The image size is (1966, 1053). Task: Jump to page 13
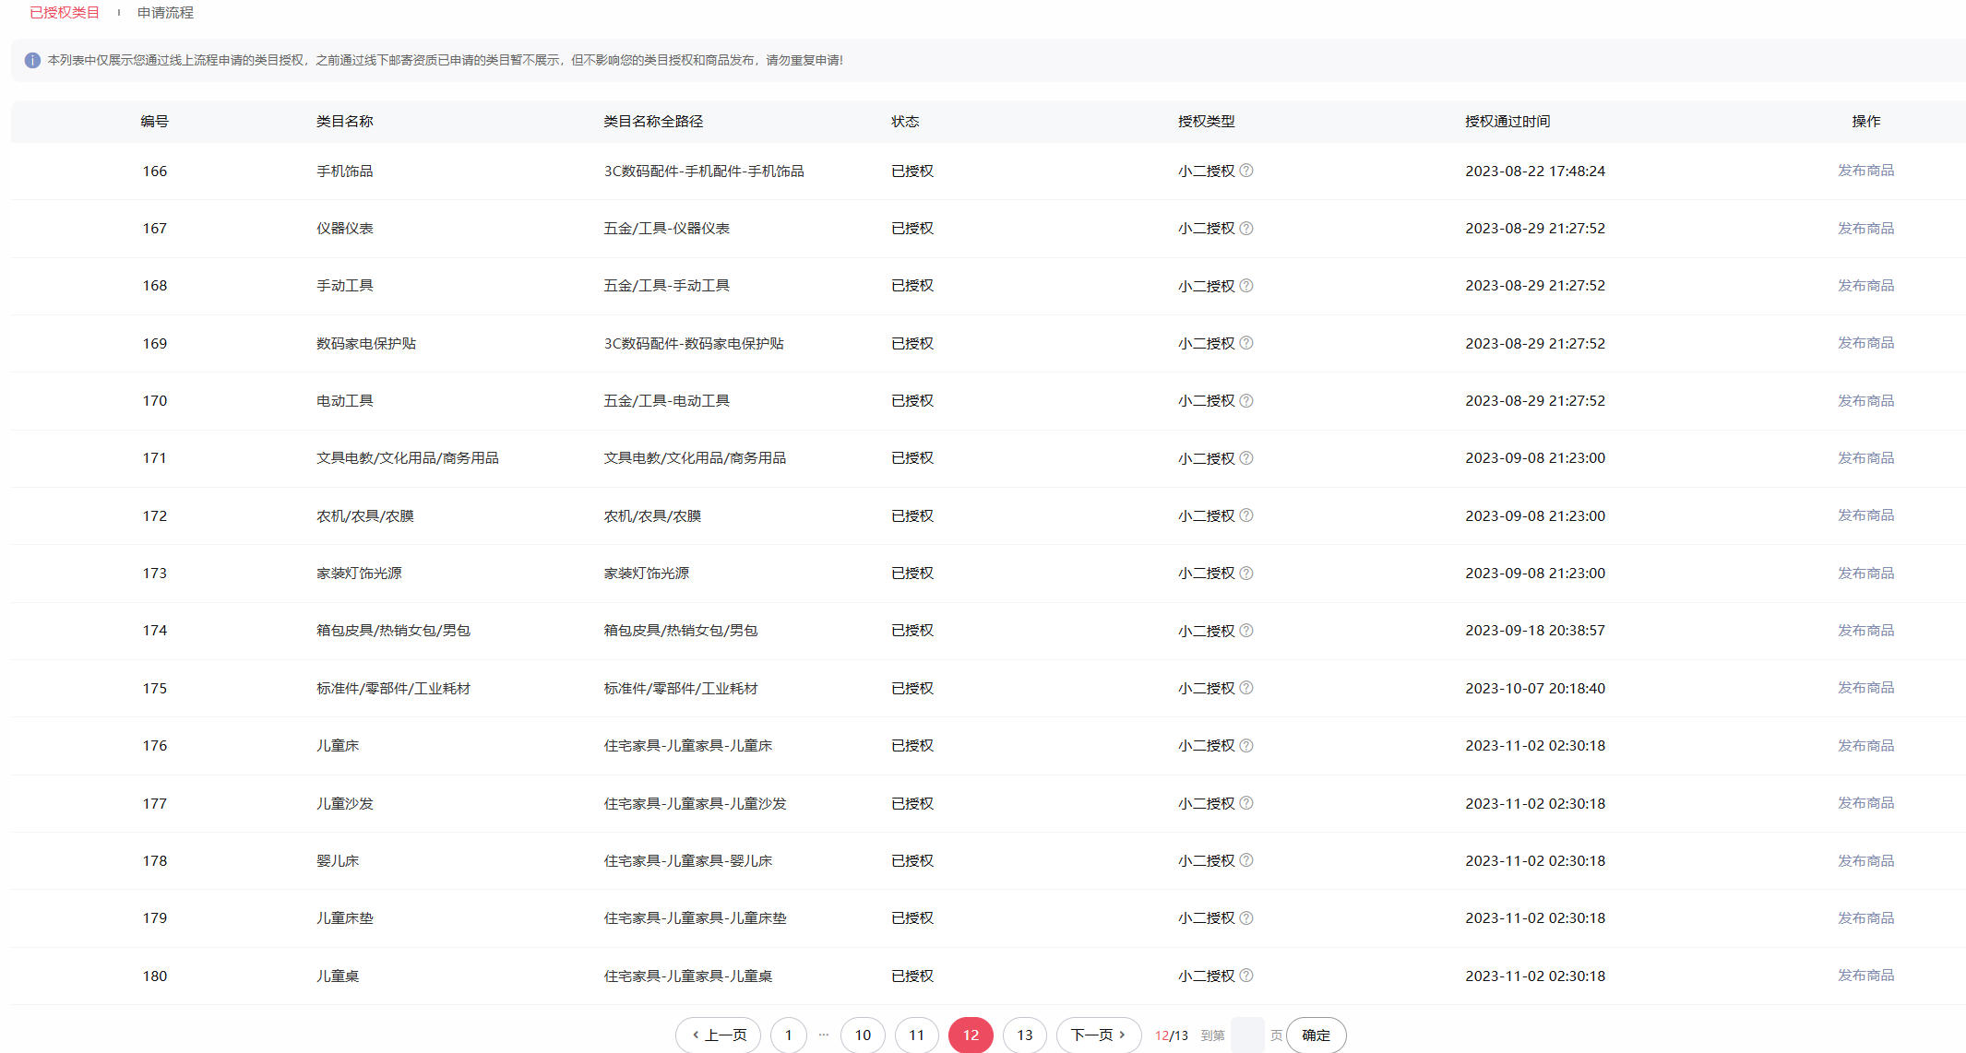click(1024, 1035)
